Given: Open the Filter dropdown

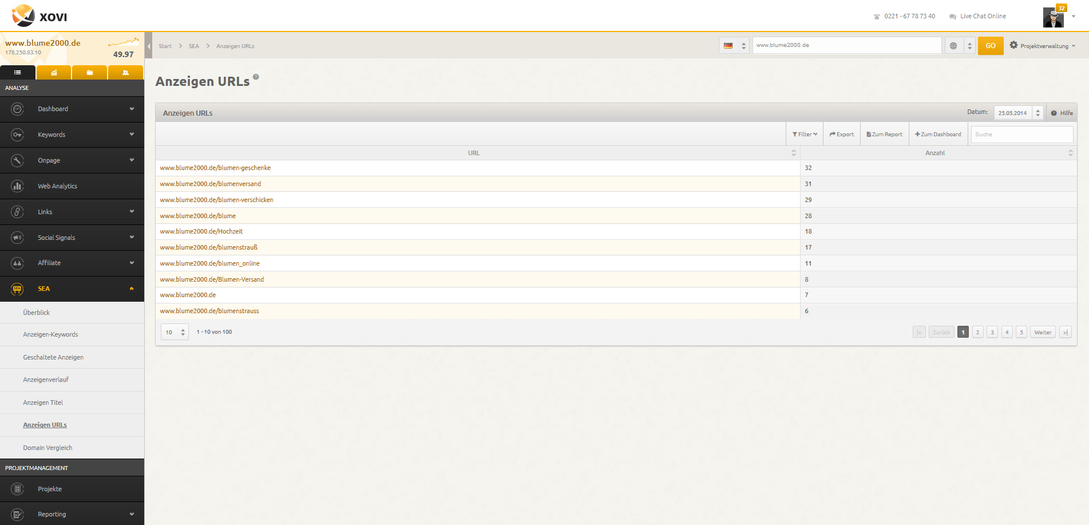Looking at the screenshot, I should click(805, 135).
